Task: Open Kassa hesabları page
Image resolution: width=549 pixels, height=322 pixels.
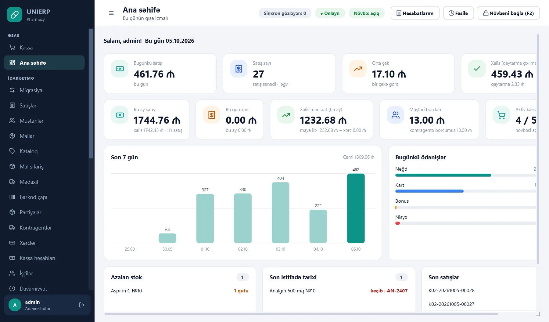Action: (44, 258)
